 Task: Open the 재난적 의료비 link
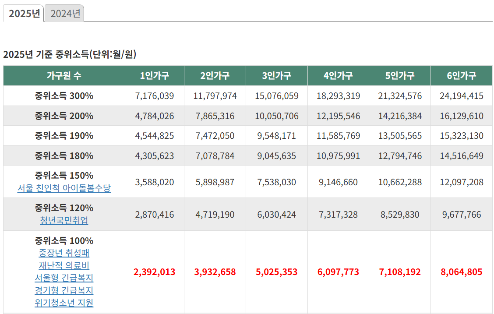(64, 266)
